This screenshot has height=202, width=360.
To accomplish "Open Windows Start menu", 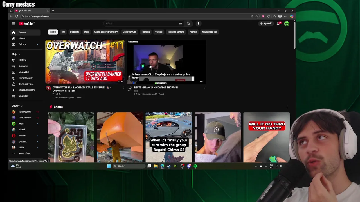I will pos(109,166).
